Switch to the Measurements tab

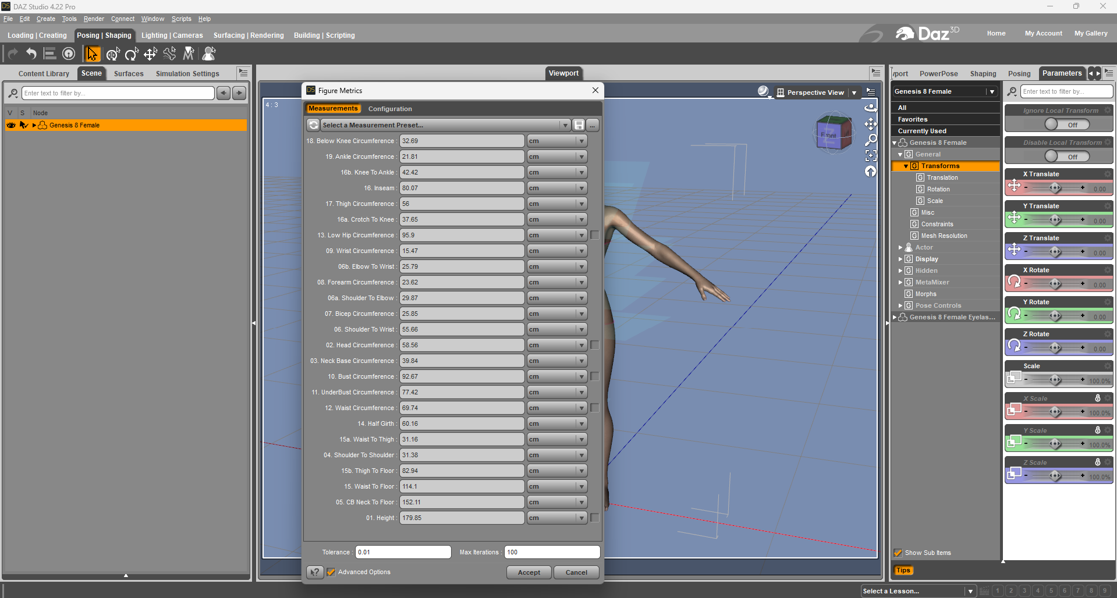333,109
